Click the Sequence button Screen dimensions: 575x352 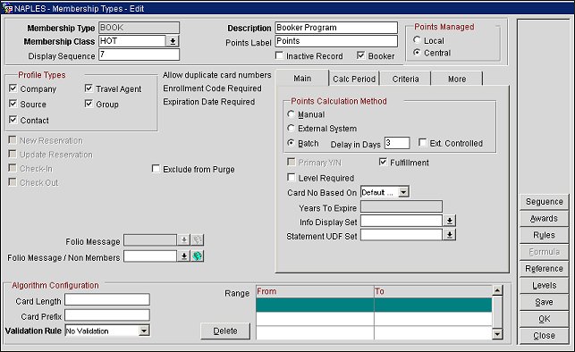[545, 202]
